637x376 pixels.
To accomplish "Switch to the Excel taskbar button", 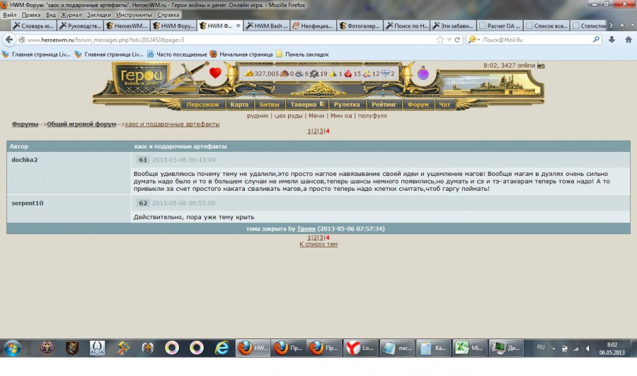I will (469, 348).
